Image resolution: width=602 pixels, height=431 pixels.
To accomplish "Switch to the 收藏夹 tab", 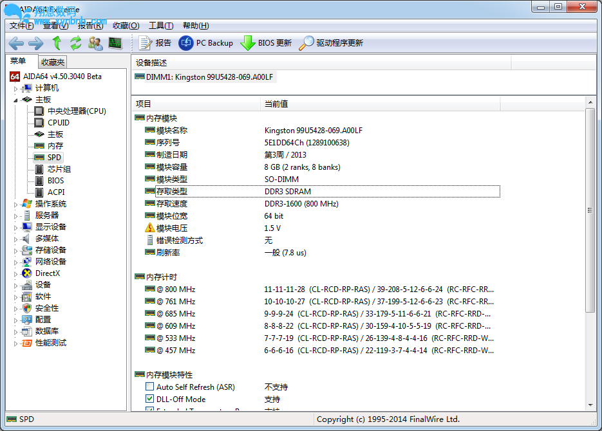I will 53,62.
